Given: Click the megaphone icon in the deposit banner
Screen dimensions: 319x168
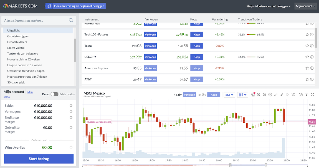Looking at the screenshot, I should tap(49, 6).
